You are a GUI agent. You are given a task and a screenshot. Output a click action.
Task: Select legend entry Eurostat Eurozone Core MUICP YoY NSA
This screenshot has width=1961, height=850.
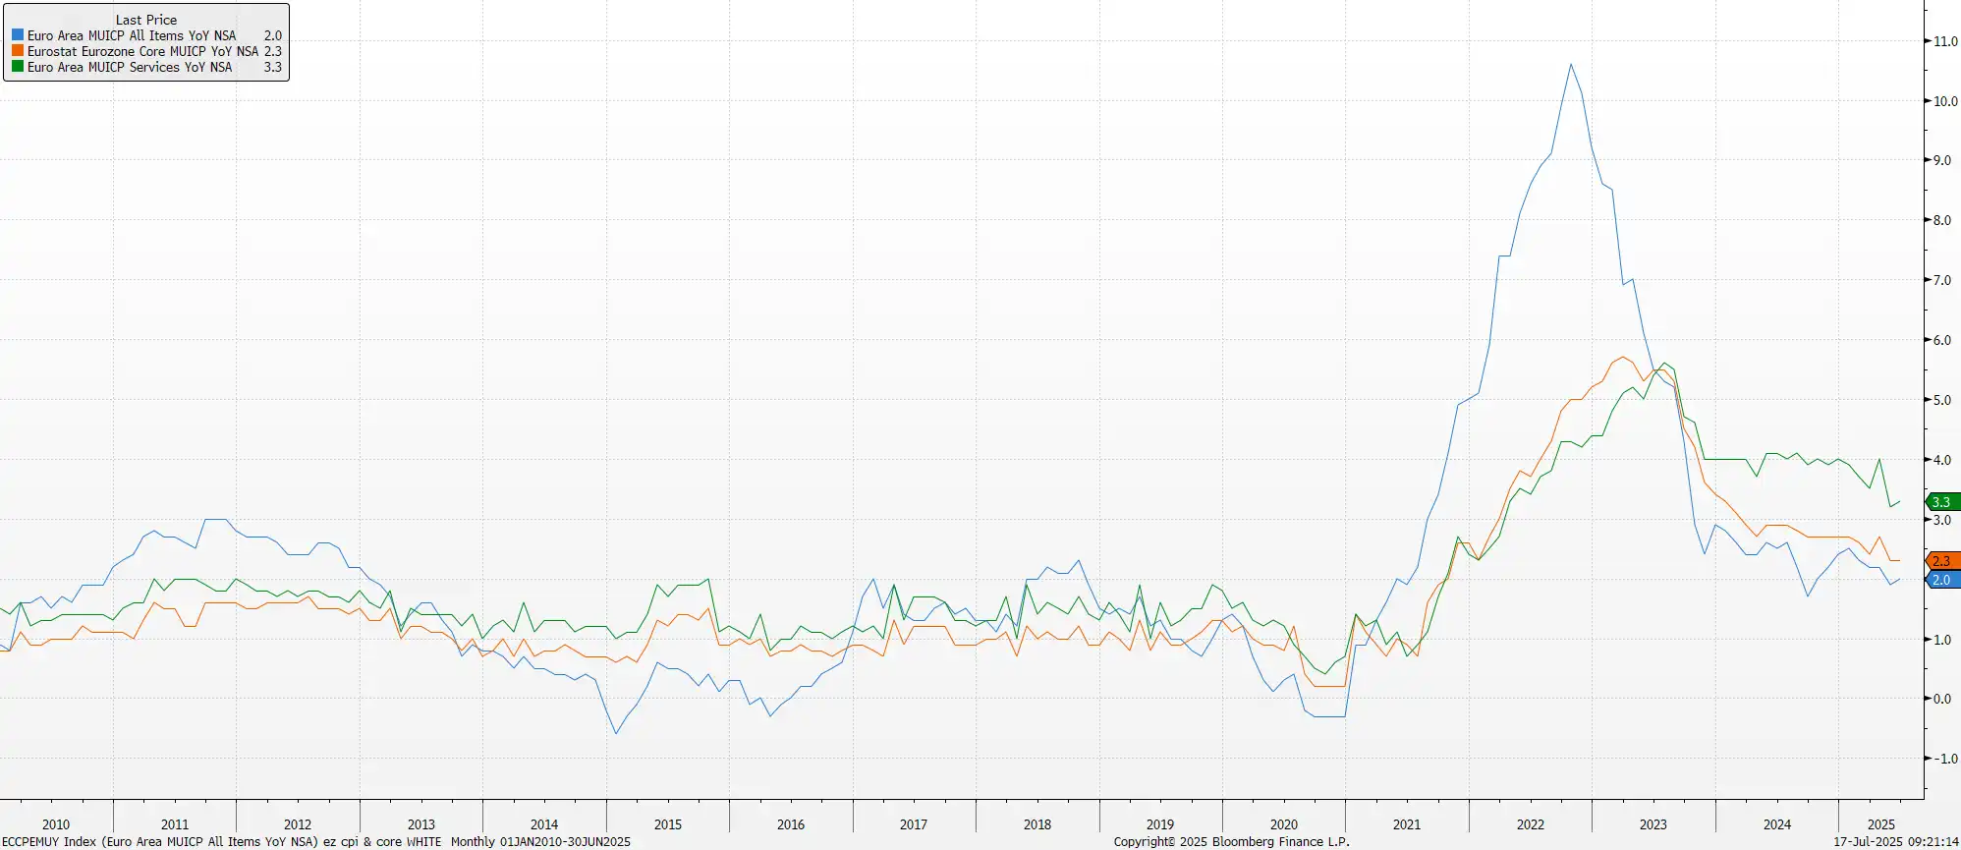tap(143, 51)
